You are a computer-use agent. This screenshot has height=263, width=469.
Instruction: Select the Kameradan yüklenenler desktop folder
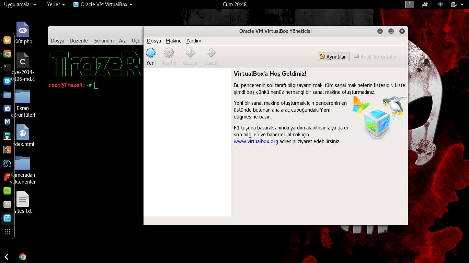click(23, 170)
